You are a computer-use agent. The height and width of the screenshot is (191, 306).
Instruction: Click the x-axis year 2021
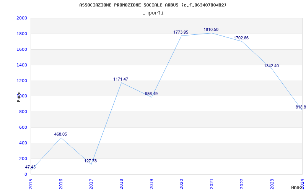coord(212,184)
